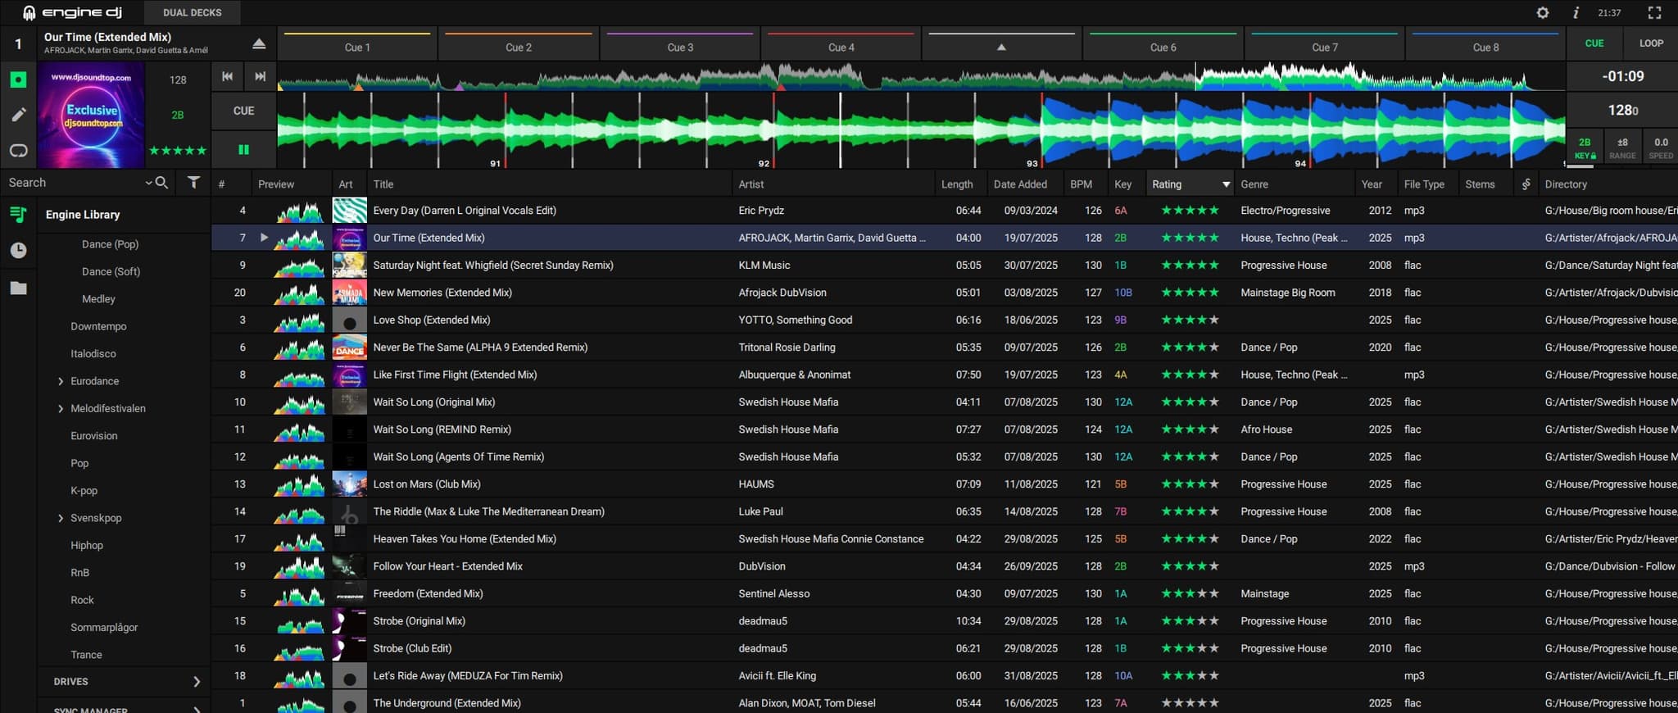Image resolution: width=1678 pixels, height=713 pixels.
Task: Skip to next track button
Action: (260, 76)
